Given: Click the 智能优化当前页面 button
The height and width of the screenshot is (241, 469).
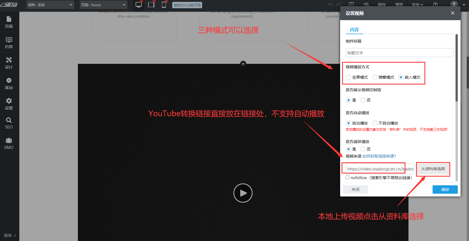Looking at the screenshot, I should (x=187, y=5).
